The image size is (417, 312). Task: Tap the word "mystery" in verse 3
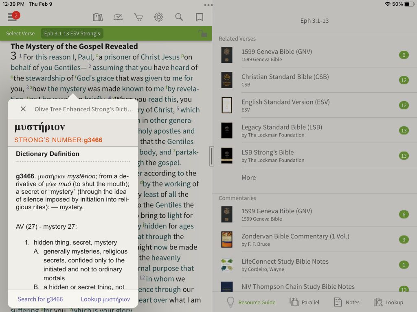coord(73,89)
